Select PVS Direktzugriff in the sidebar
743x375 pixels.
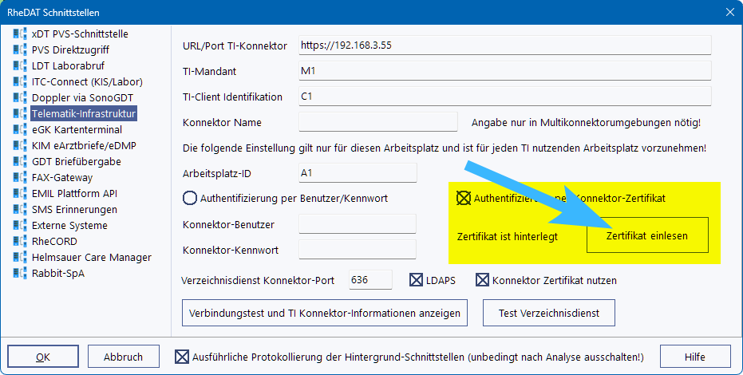coord(70,50)
